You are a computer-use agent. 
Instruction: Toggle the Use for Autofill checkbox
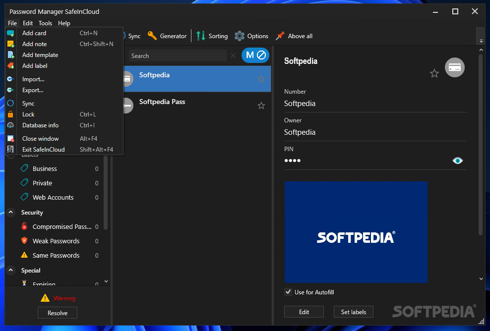pyautogui.click(x=288, y=292)
